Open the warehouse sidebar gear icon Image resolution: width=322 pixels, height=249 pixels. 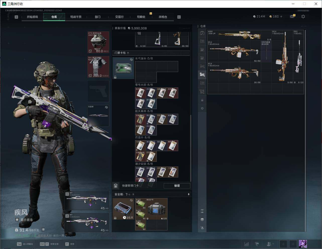(202, 108)
